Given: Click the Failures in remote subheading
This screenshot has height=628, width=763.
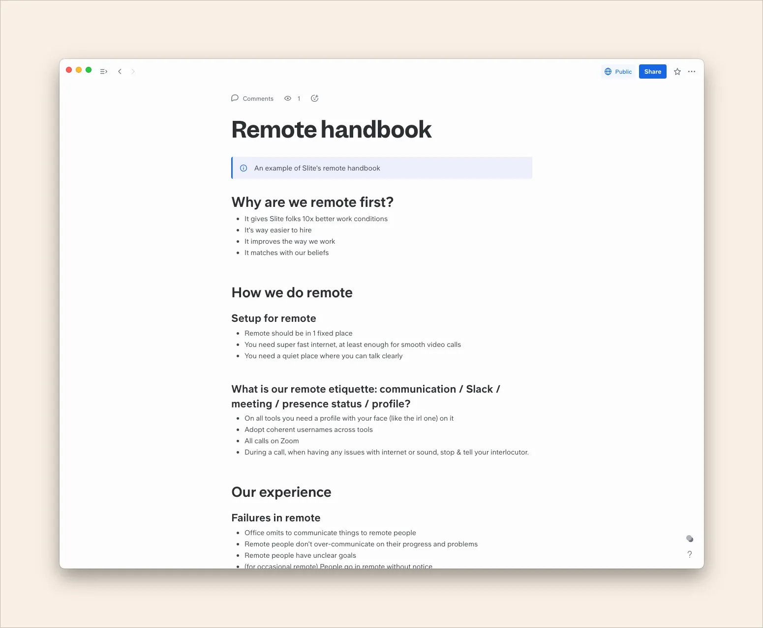Looking at the screenshot, I should pos(275,518).
